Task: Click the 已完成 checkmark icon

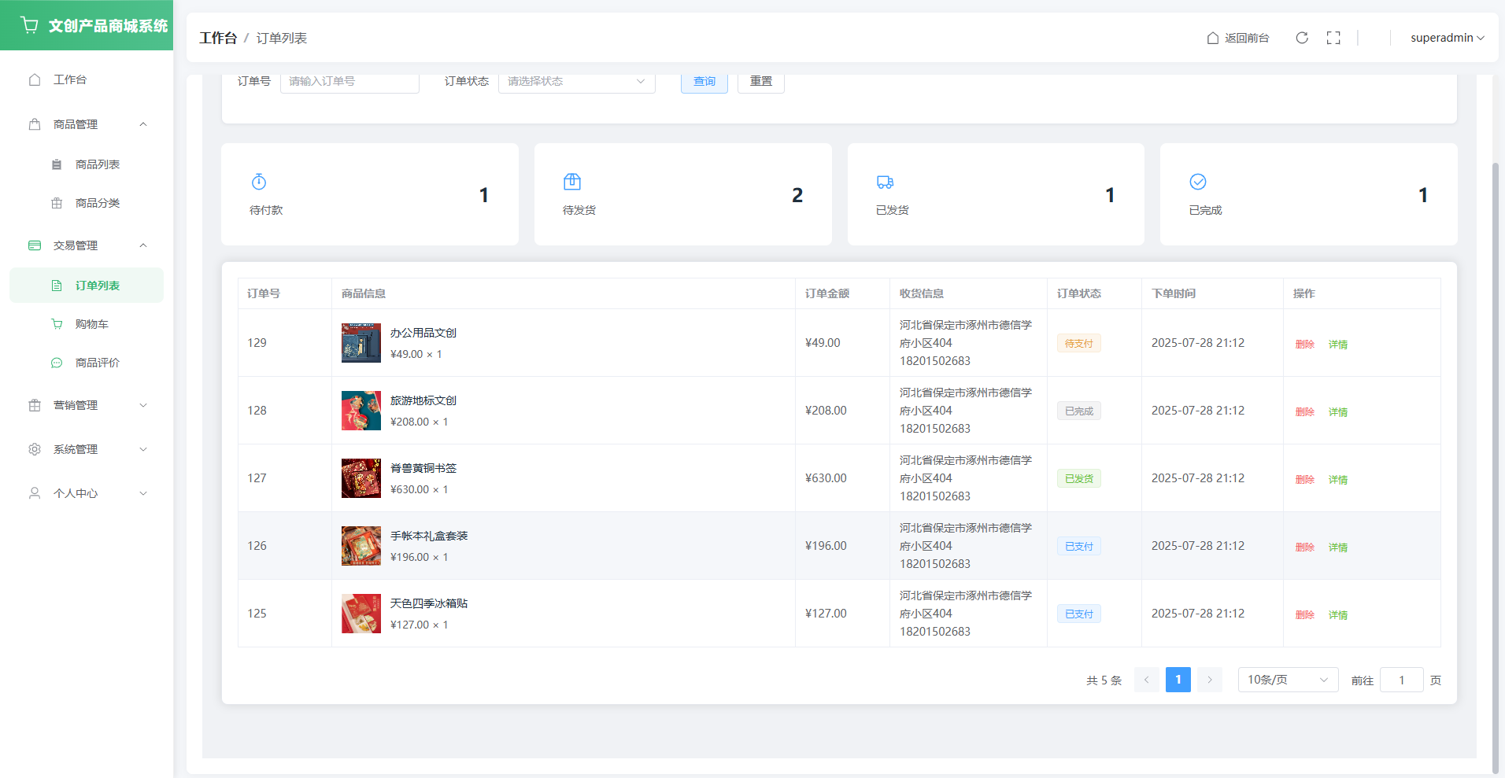Action: click(x=1198, y=182)
